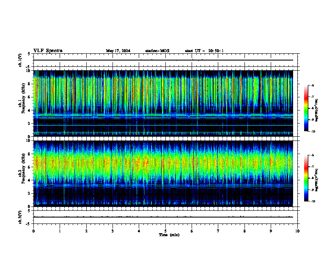Click the ch.1 spectrogram "8" kHz tick label
Viewport: 335px width, 259px height.
click(30, 84)
